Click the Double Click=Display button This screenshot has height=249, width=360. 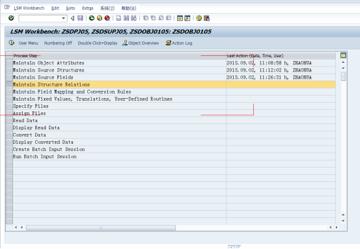point(98,43)
